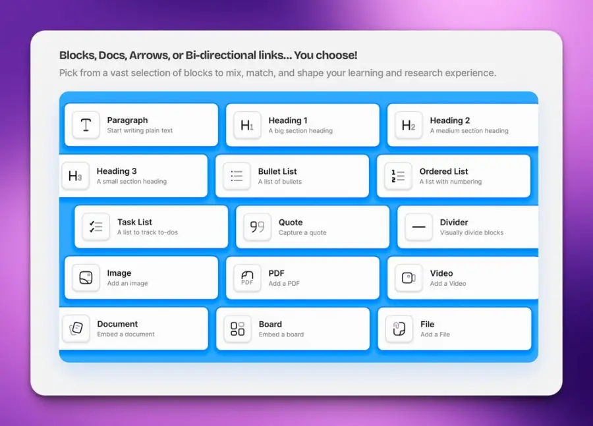Click the Quote marks icon

point(258,227)
